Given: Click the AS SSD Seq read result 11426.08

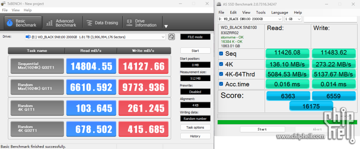Looking at the screenshot, I should pyautogui.click(x=288, y=53).
